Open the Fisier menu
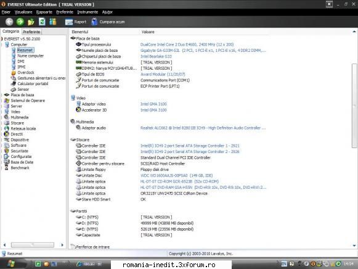 6,12
